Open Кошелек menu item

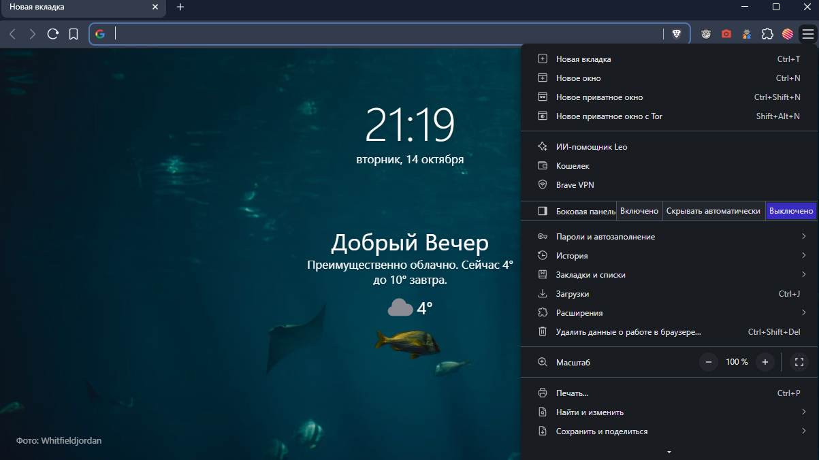[669, 165]
